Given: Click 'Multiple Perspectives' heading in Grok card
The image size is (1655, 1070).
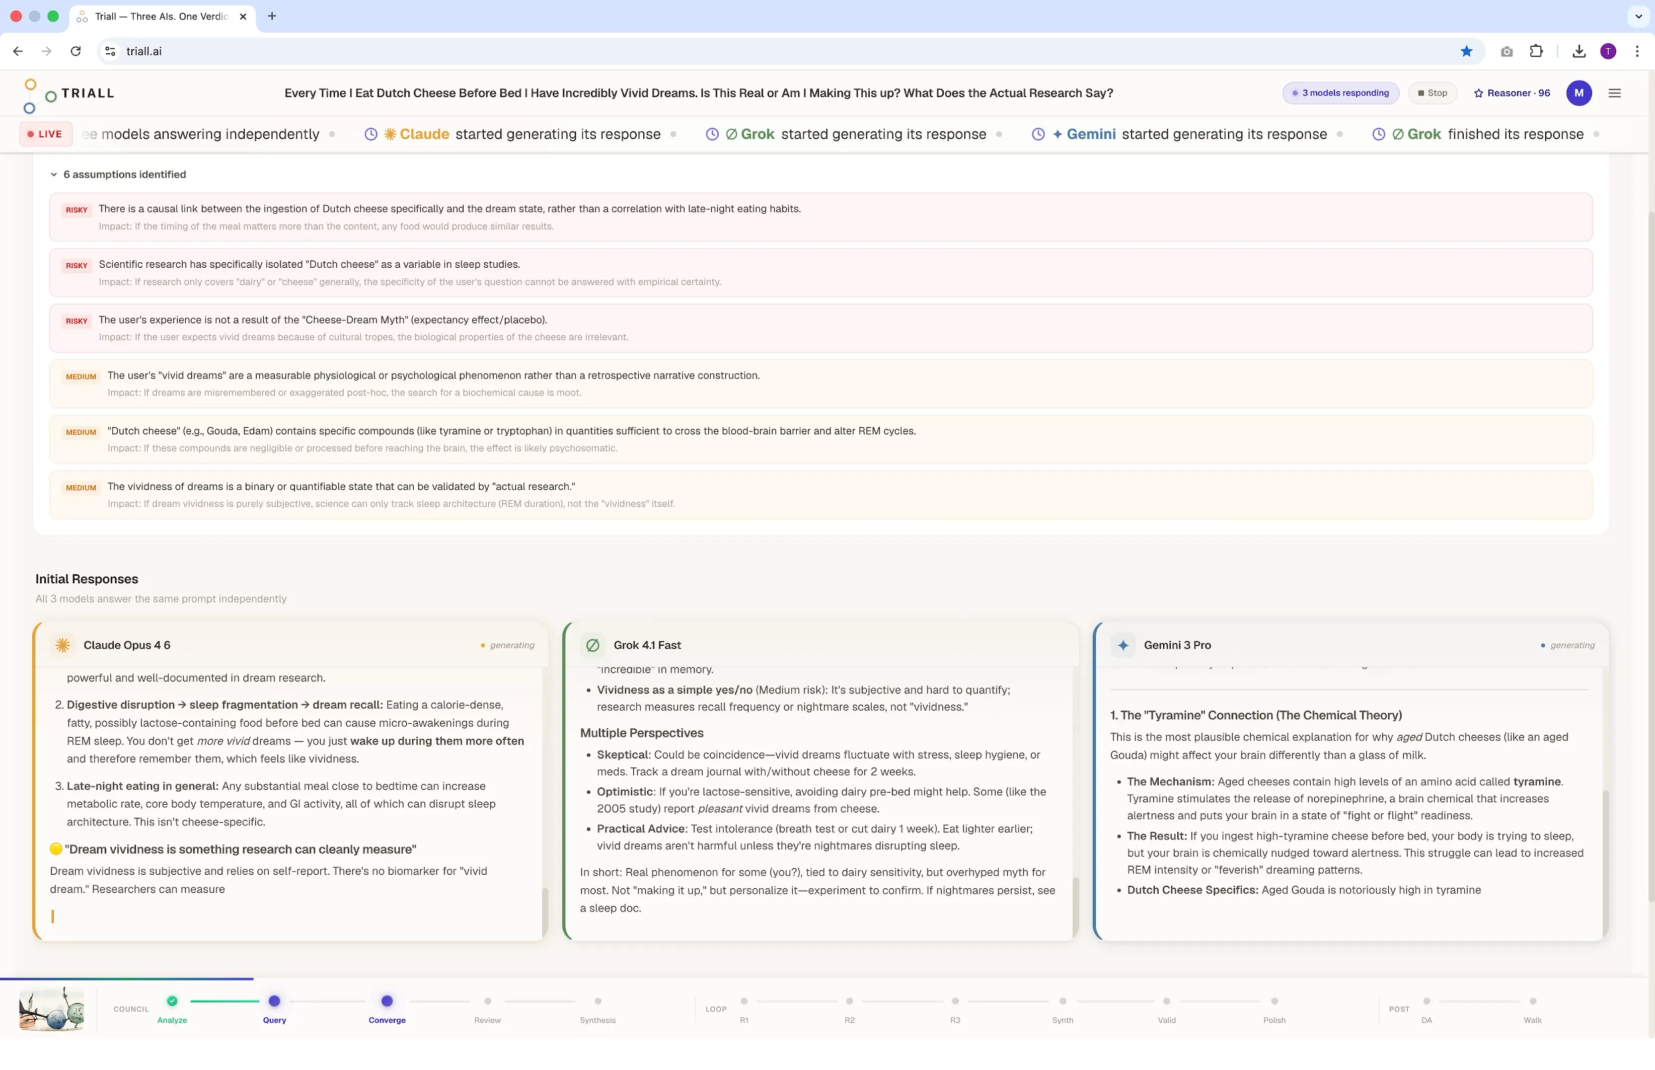Looking at the screenshot, I should [x=641, y=733].
